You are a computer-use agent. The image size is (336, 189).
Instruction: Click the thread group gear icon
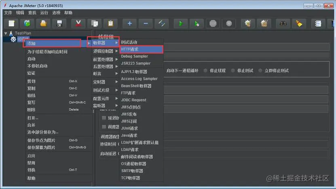click(x=13, y=39)
